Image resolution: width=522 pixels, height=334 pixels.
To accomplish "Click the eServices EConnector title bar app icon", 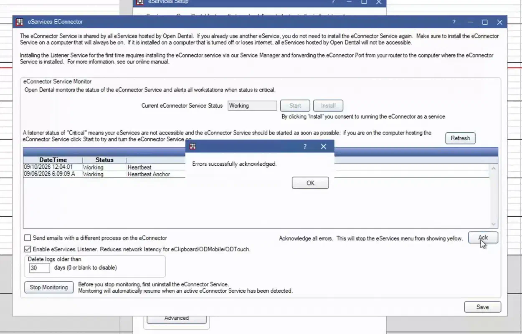I will click(19, 22).
